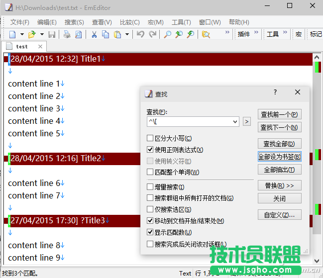
Task: Click the Copy icon in toolbar
Action: tap(106, 34)
